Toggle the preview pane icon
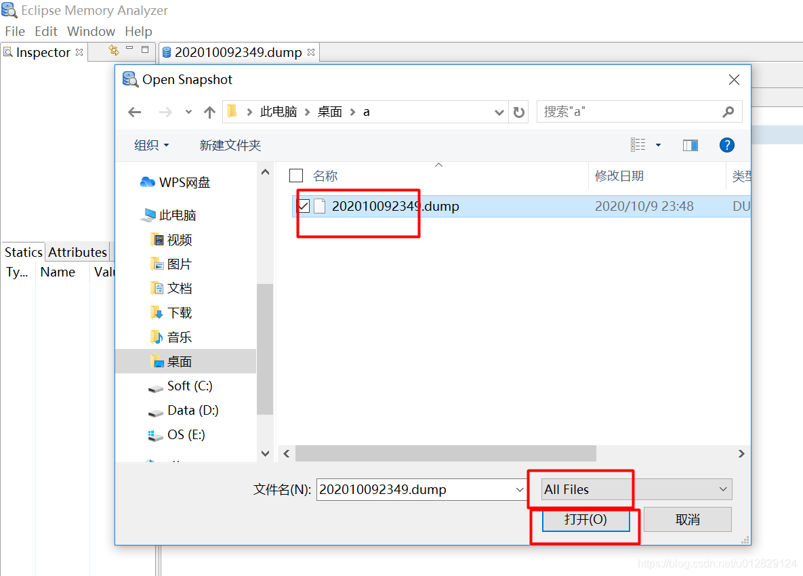Image resolution: width=803 pixels, height=576 pixels. pos(690,146)
